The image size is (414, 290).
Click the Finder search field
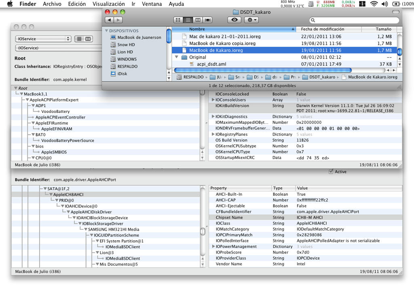354,20
